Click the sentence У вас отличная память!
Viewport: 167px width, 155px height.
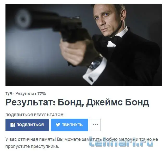[31, 139]
